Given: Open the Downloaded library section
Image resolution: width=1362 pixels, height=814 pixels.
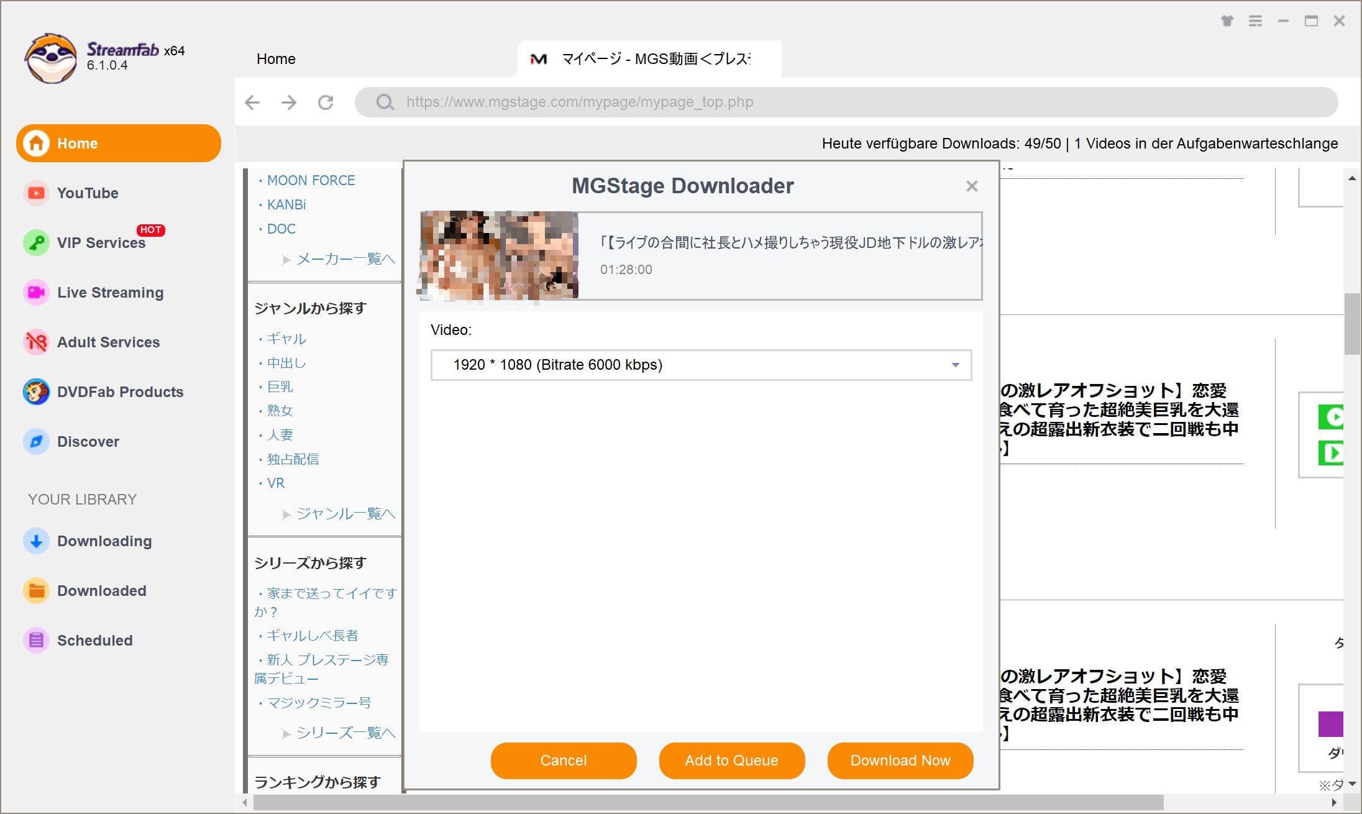Looking at the screenshot, I should pos(102,590).
